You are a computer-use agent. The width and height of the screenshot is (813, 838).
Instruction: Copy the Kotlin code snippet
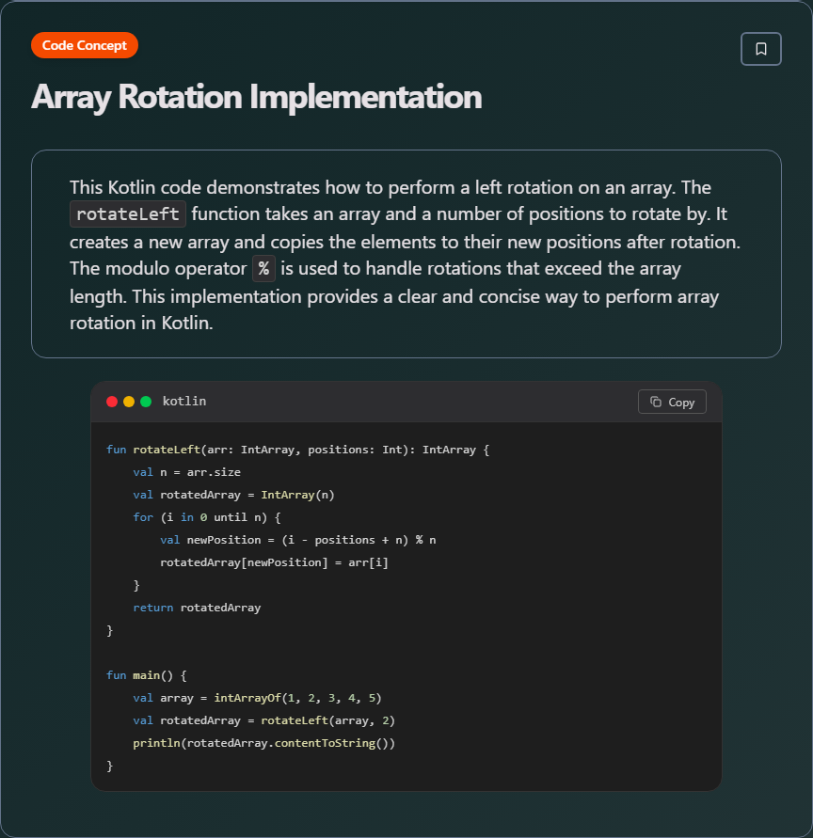click(x=672, y=402)
